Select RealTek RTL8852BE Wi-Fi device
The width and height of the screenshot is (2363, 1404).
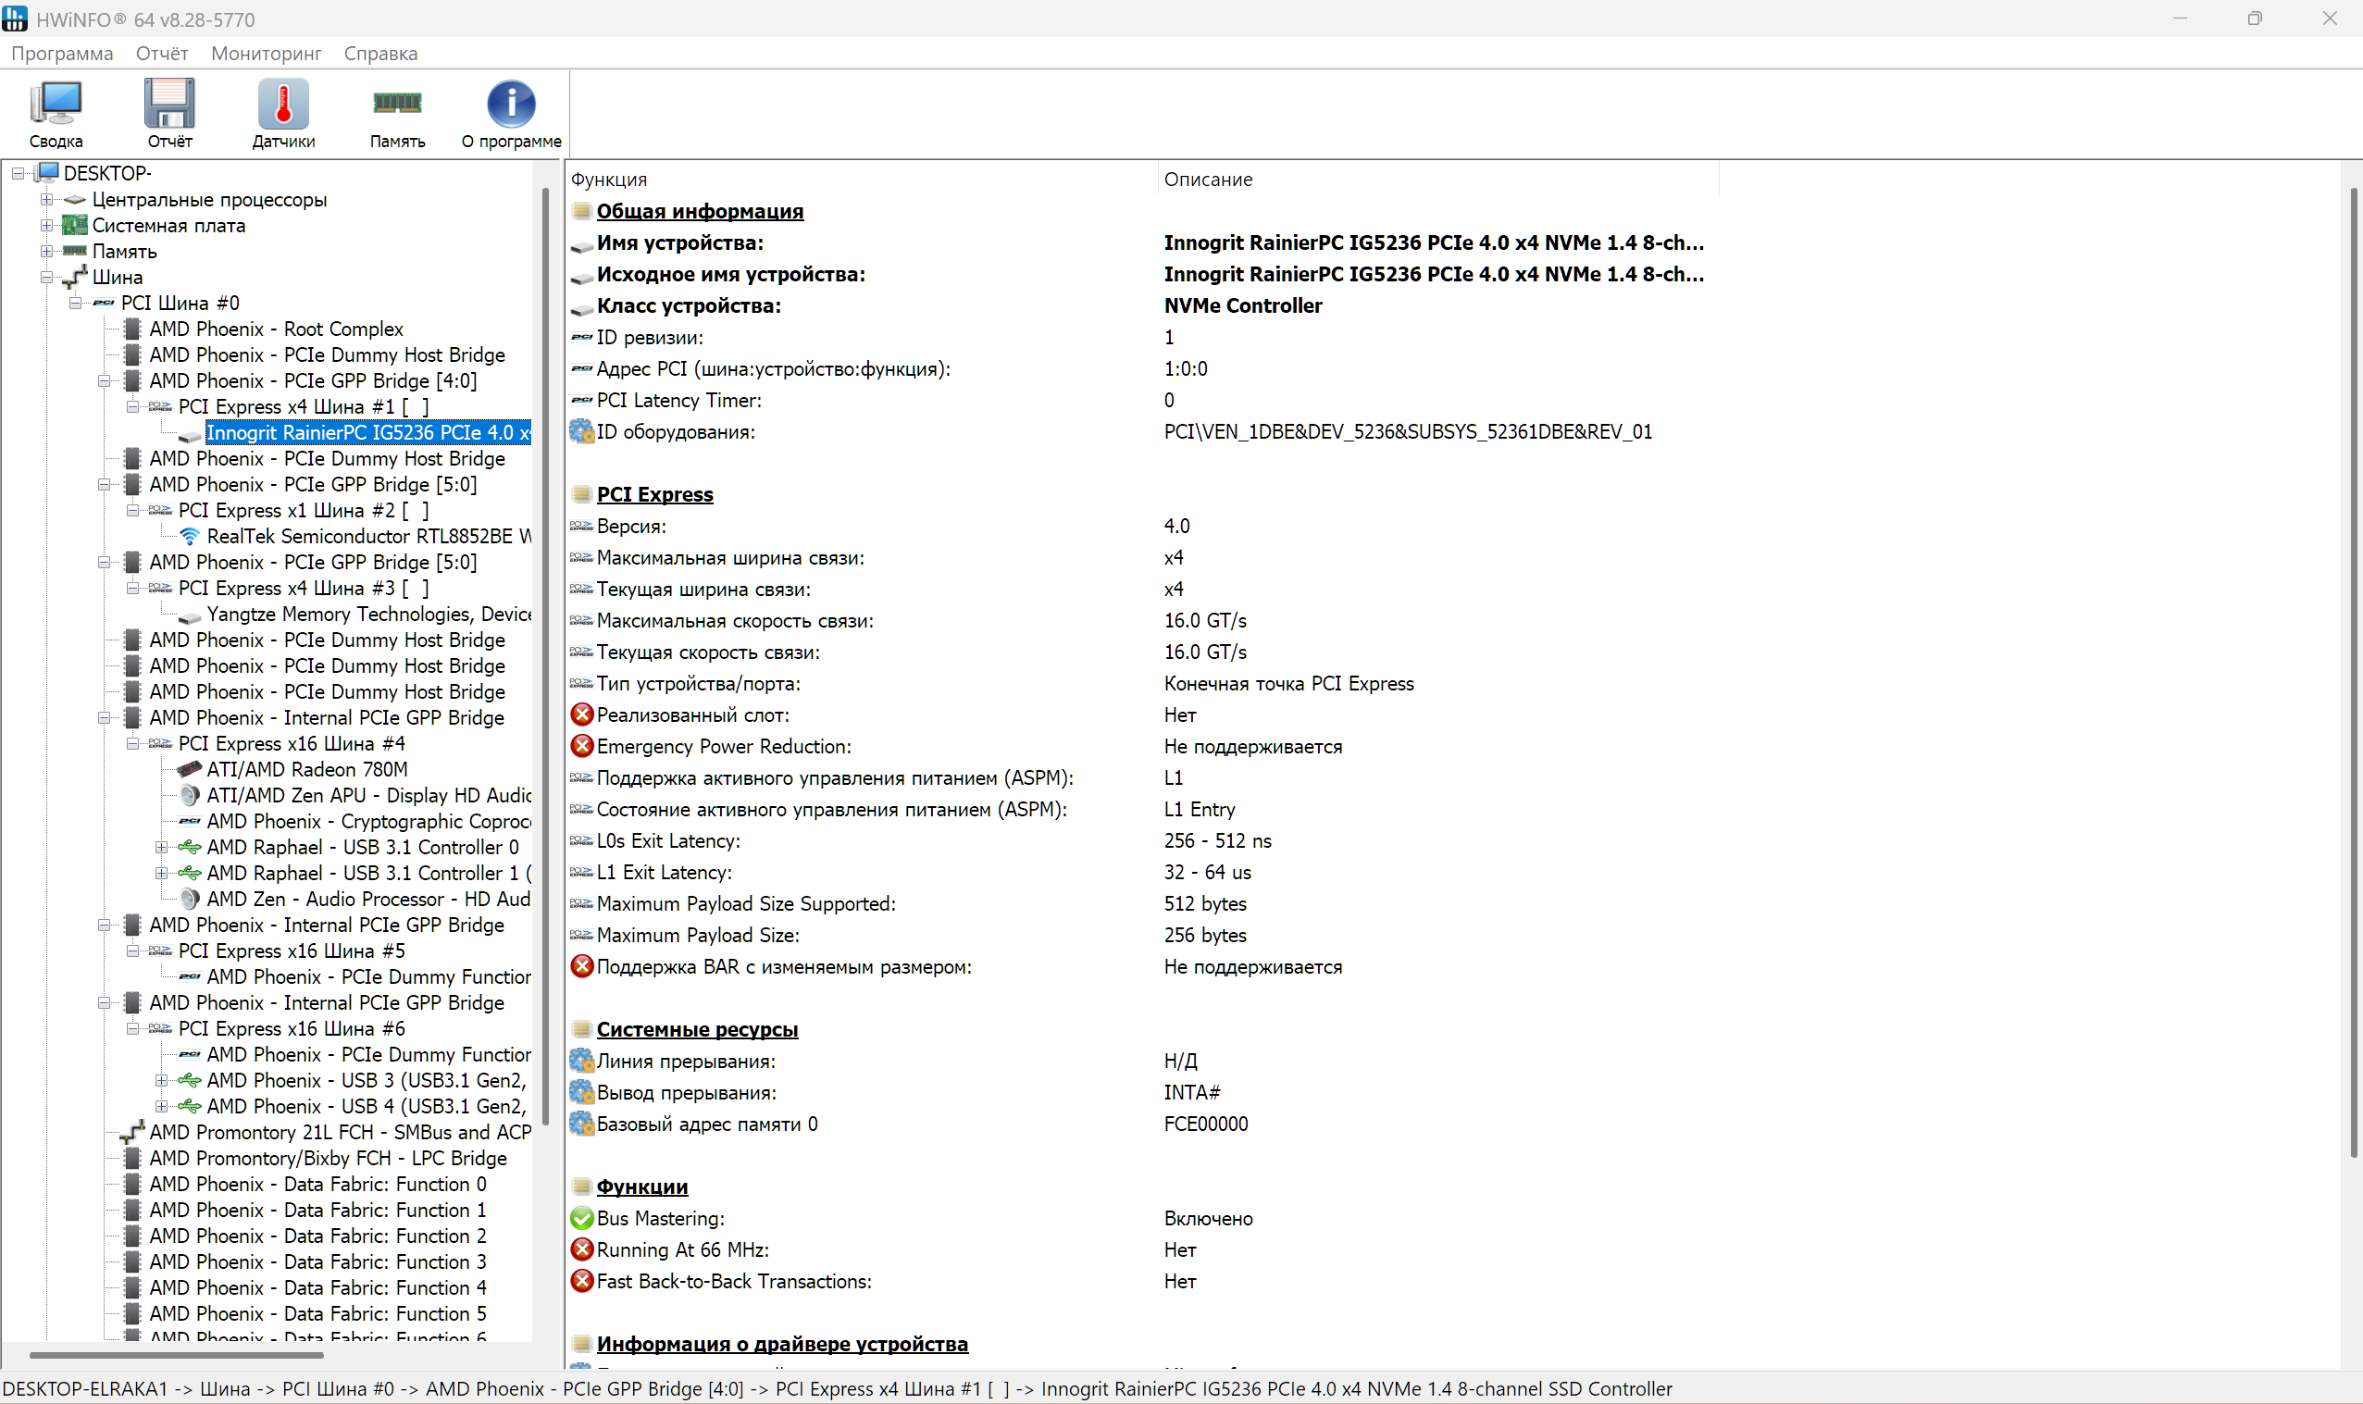pos(367,537)
